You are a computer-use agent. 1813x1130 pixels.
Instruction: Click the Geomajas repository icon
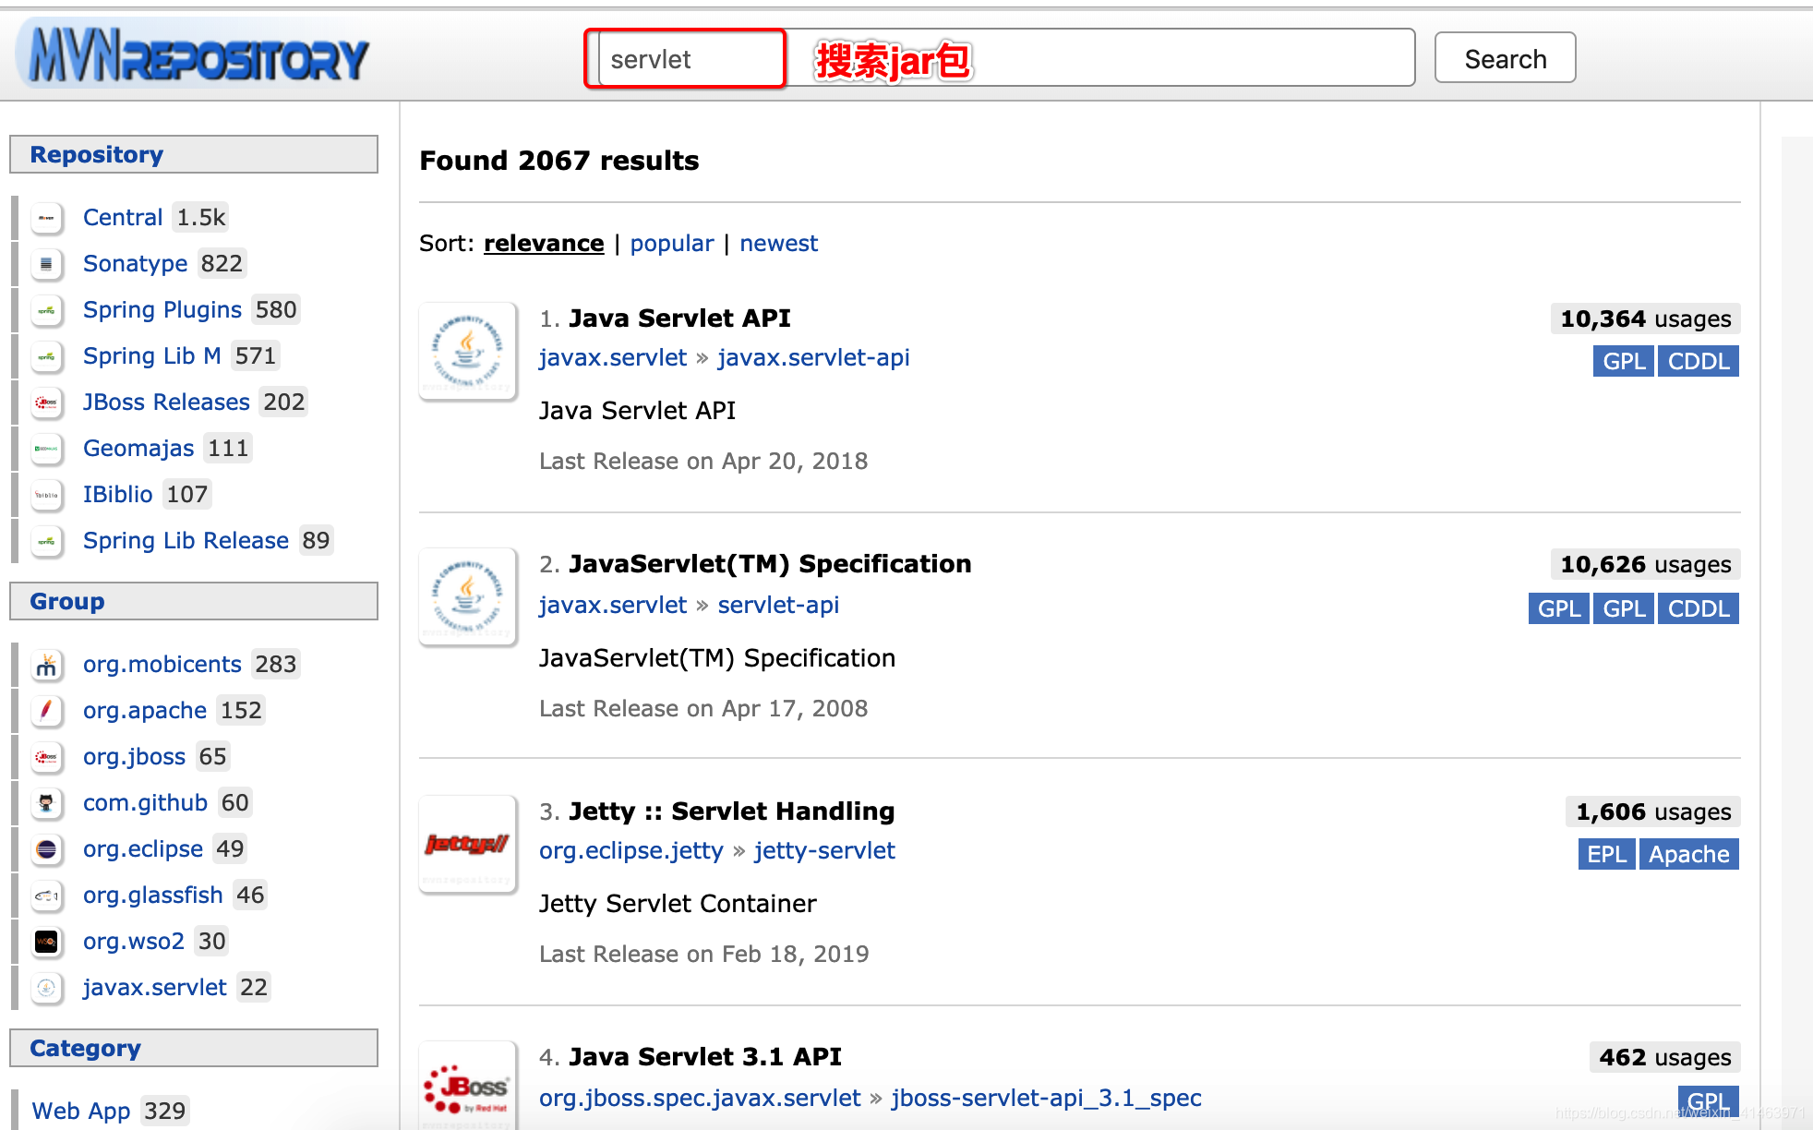click(47, 449)
